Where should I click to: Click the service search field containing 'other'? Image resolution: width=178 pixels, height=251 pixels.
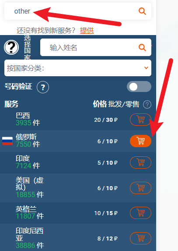tap(78, 11)
